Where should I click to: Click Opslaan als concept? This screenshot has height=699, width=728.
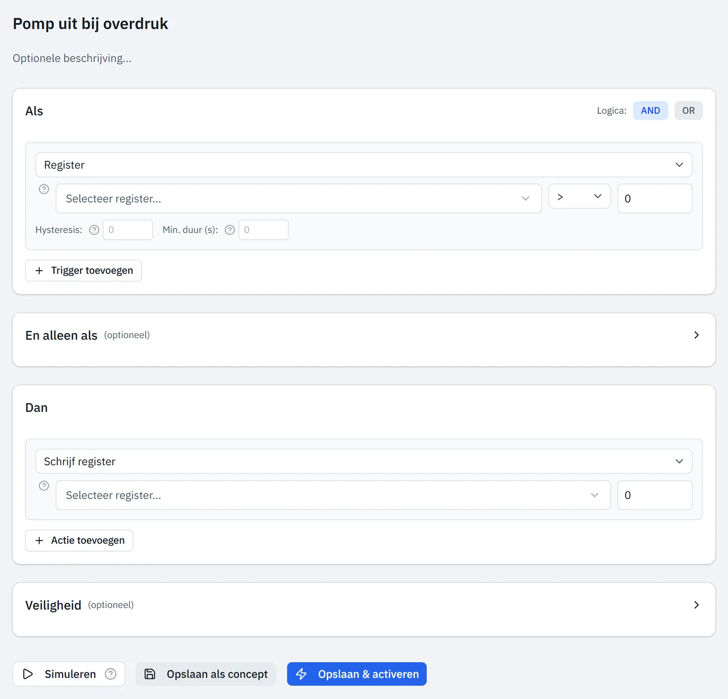pyautogui.click(x=206, y=674)
